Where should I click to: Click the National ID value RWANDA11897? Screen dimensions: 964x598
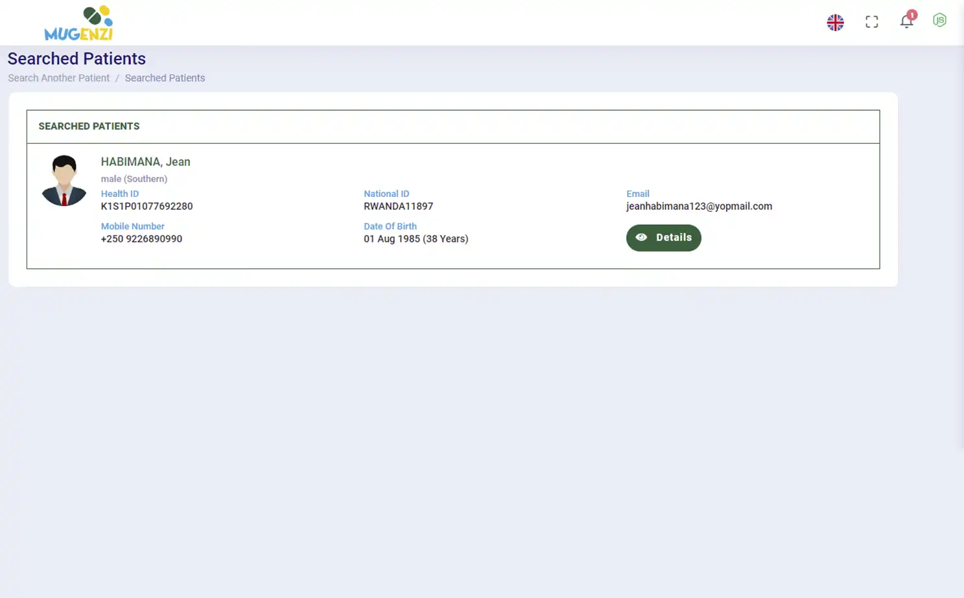pyautogui.click(x=398, y=206)
